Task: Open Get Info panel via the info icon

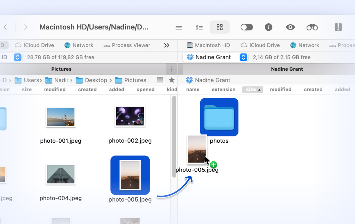Action: point(268,27)
